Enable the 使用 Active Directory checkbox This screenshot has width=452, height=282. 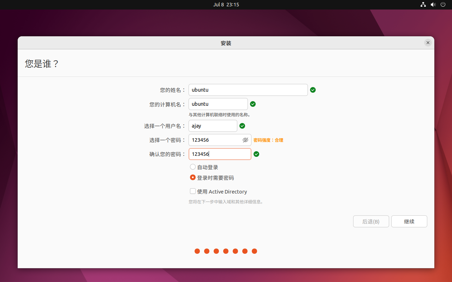coord(193,191)
